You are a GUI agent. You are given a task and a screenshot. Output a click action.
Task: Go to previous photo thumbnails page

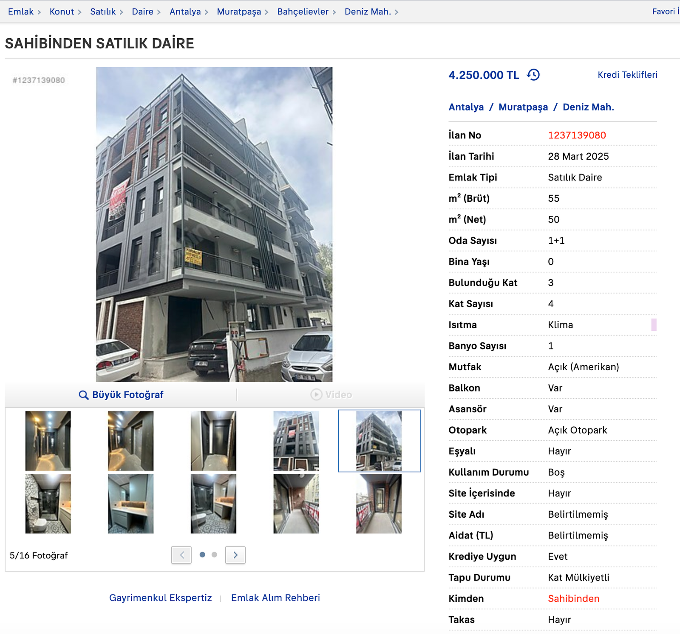click(181, 555)
